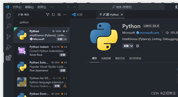Close the 扩展: Python tab
This screenshot has width=178, height=97.
(x=122, y=15)
